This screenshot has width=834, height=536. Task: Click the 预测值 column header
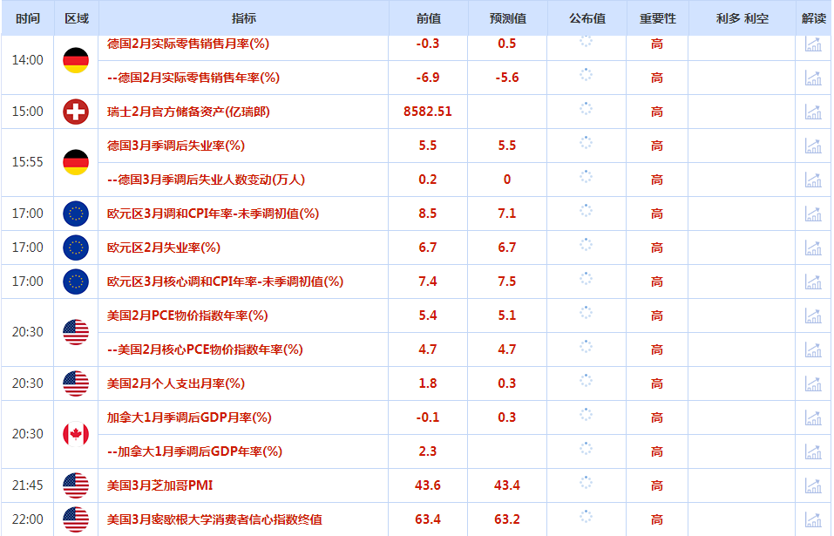tap(507, 18)
